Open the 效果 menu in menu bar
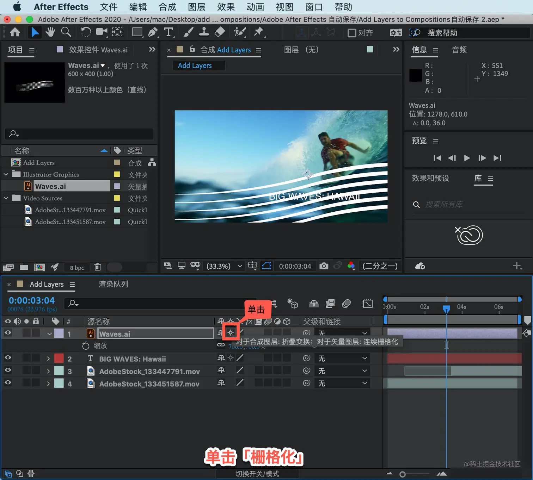The image size is (533, 480). tap(226, 7)
